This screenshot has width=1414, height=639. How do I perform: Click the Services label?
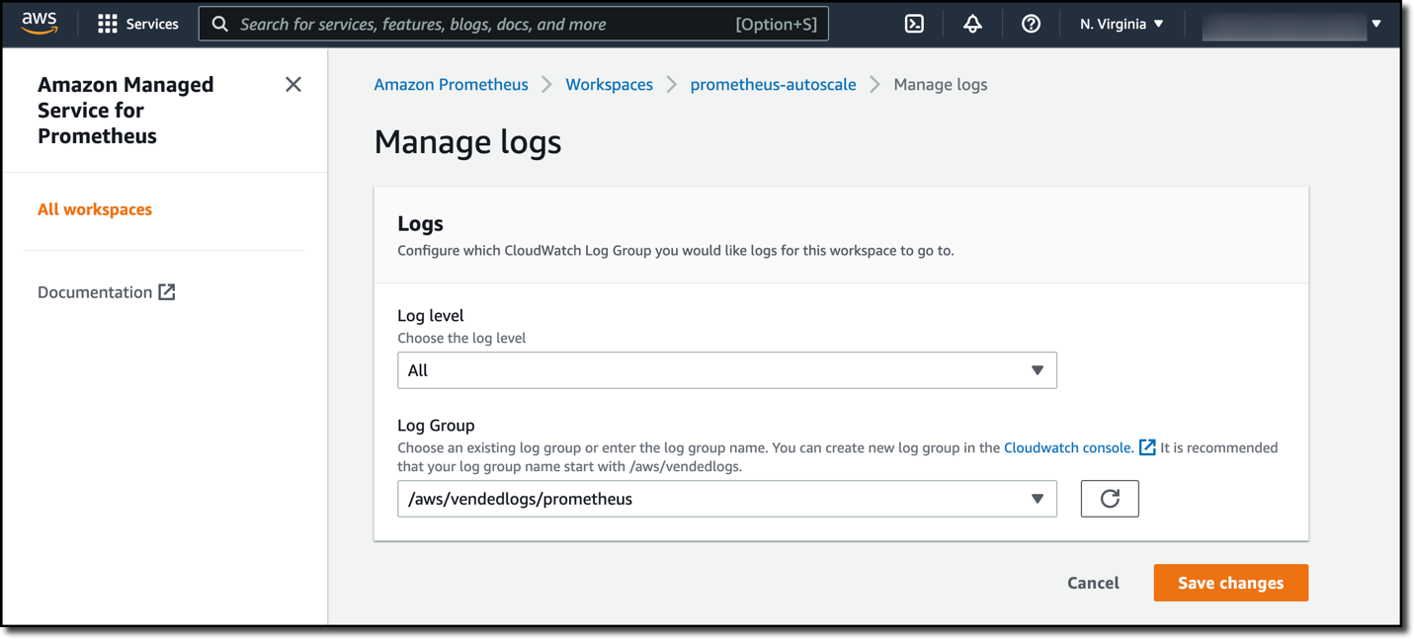coord(152,24)
